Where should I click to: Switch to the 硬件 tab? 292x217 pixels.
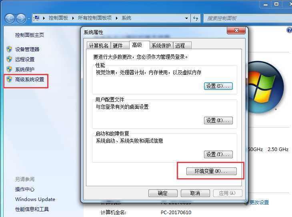(x=118, y=46)
